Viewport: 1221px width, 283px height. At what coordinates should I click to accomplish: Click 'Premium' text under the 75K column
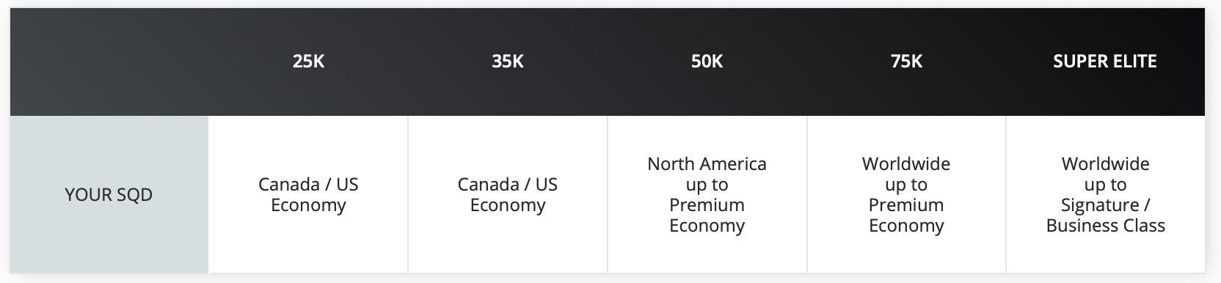906,205
